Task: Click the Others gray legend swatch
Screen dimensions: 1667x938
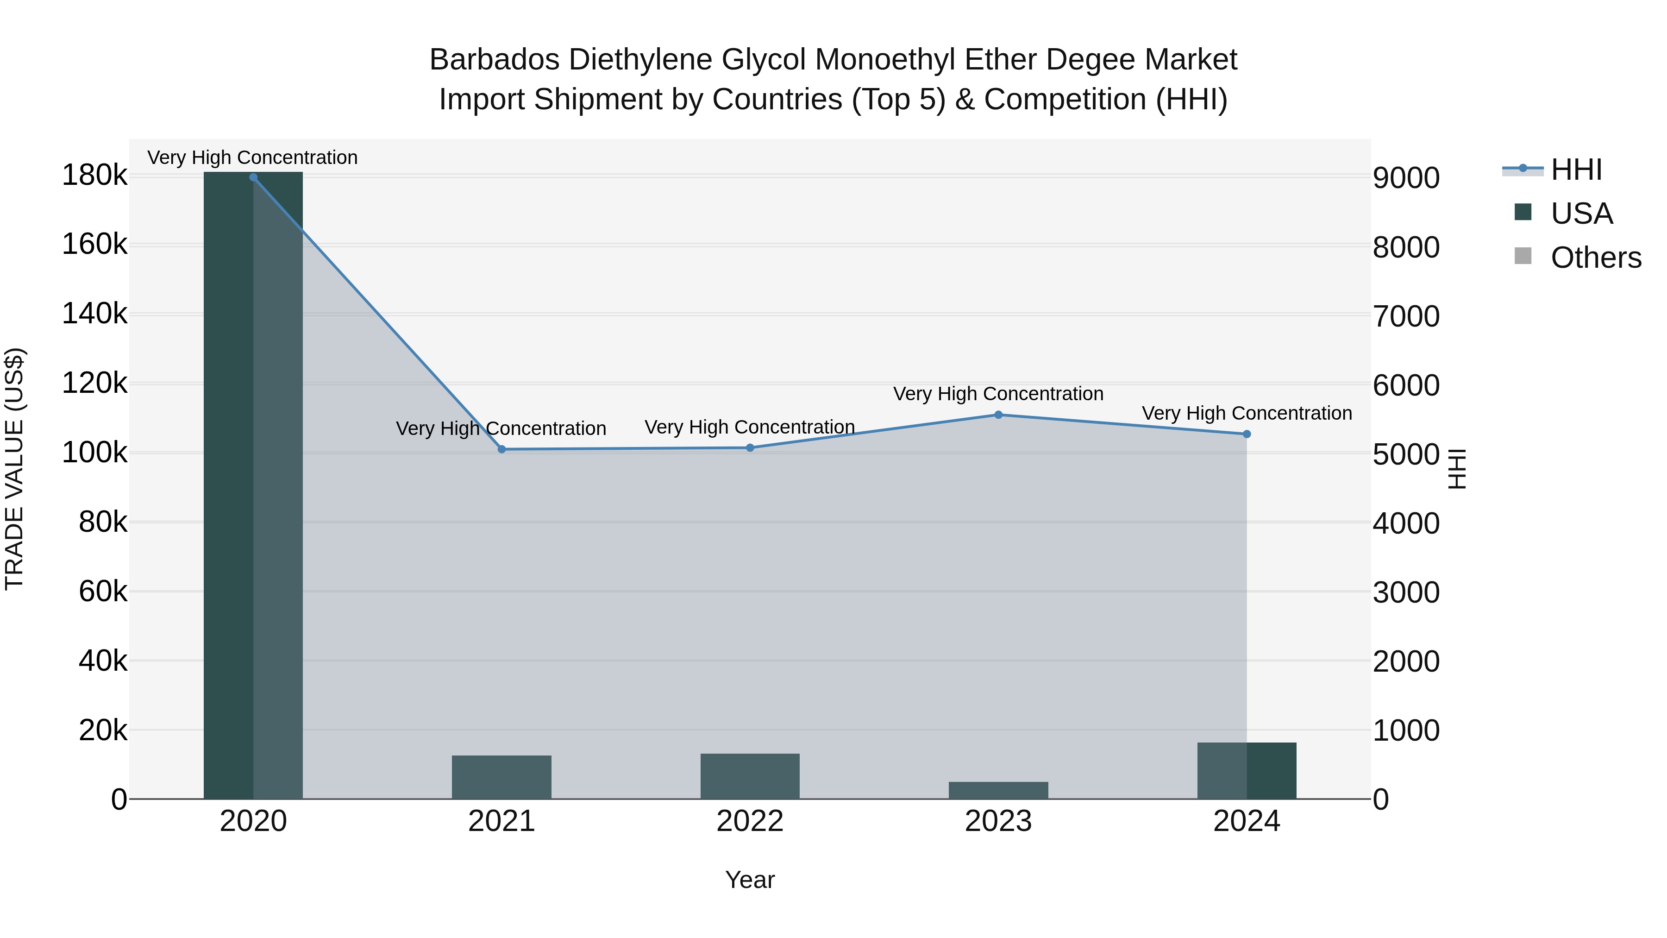Action: tap(1523, 256)
